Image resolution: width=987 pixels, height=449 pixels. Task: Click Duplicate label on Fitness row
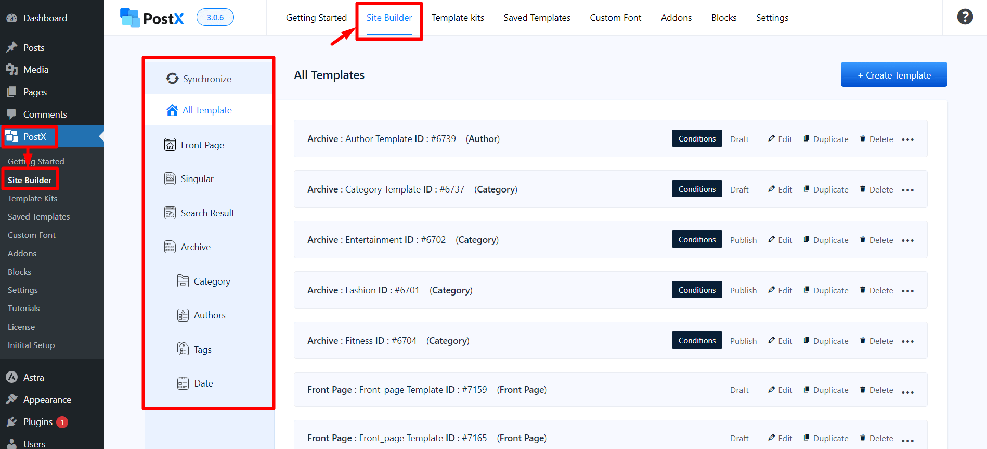830,341
